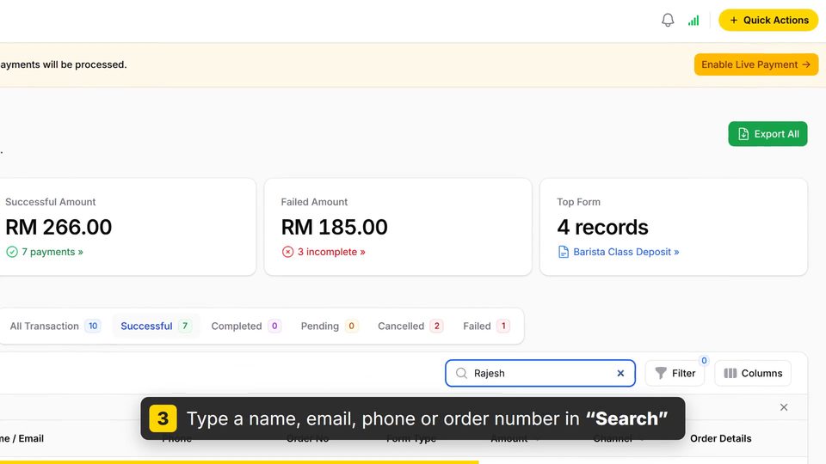Click the red incomplete circle-x icon
This screenshot has height=464, width=826.
pyautogui.click(x=287, y=252)
